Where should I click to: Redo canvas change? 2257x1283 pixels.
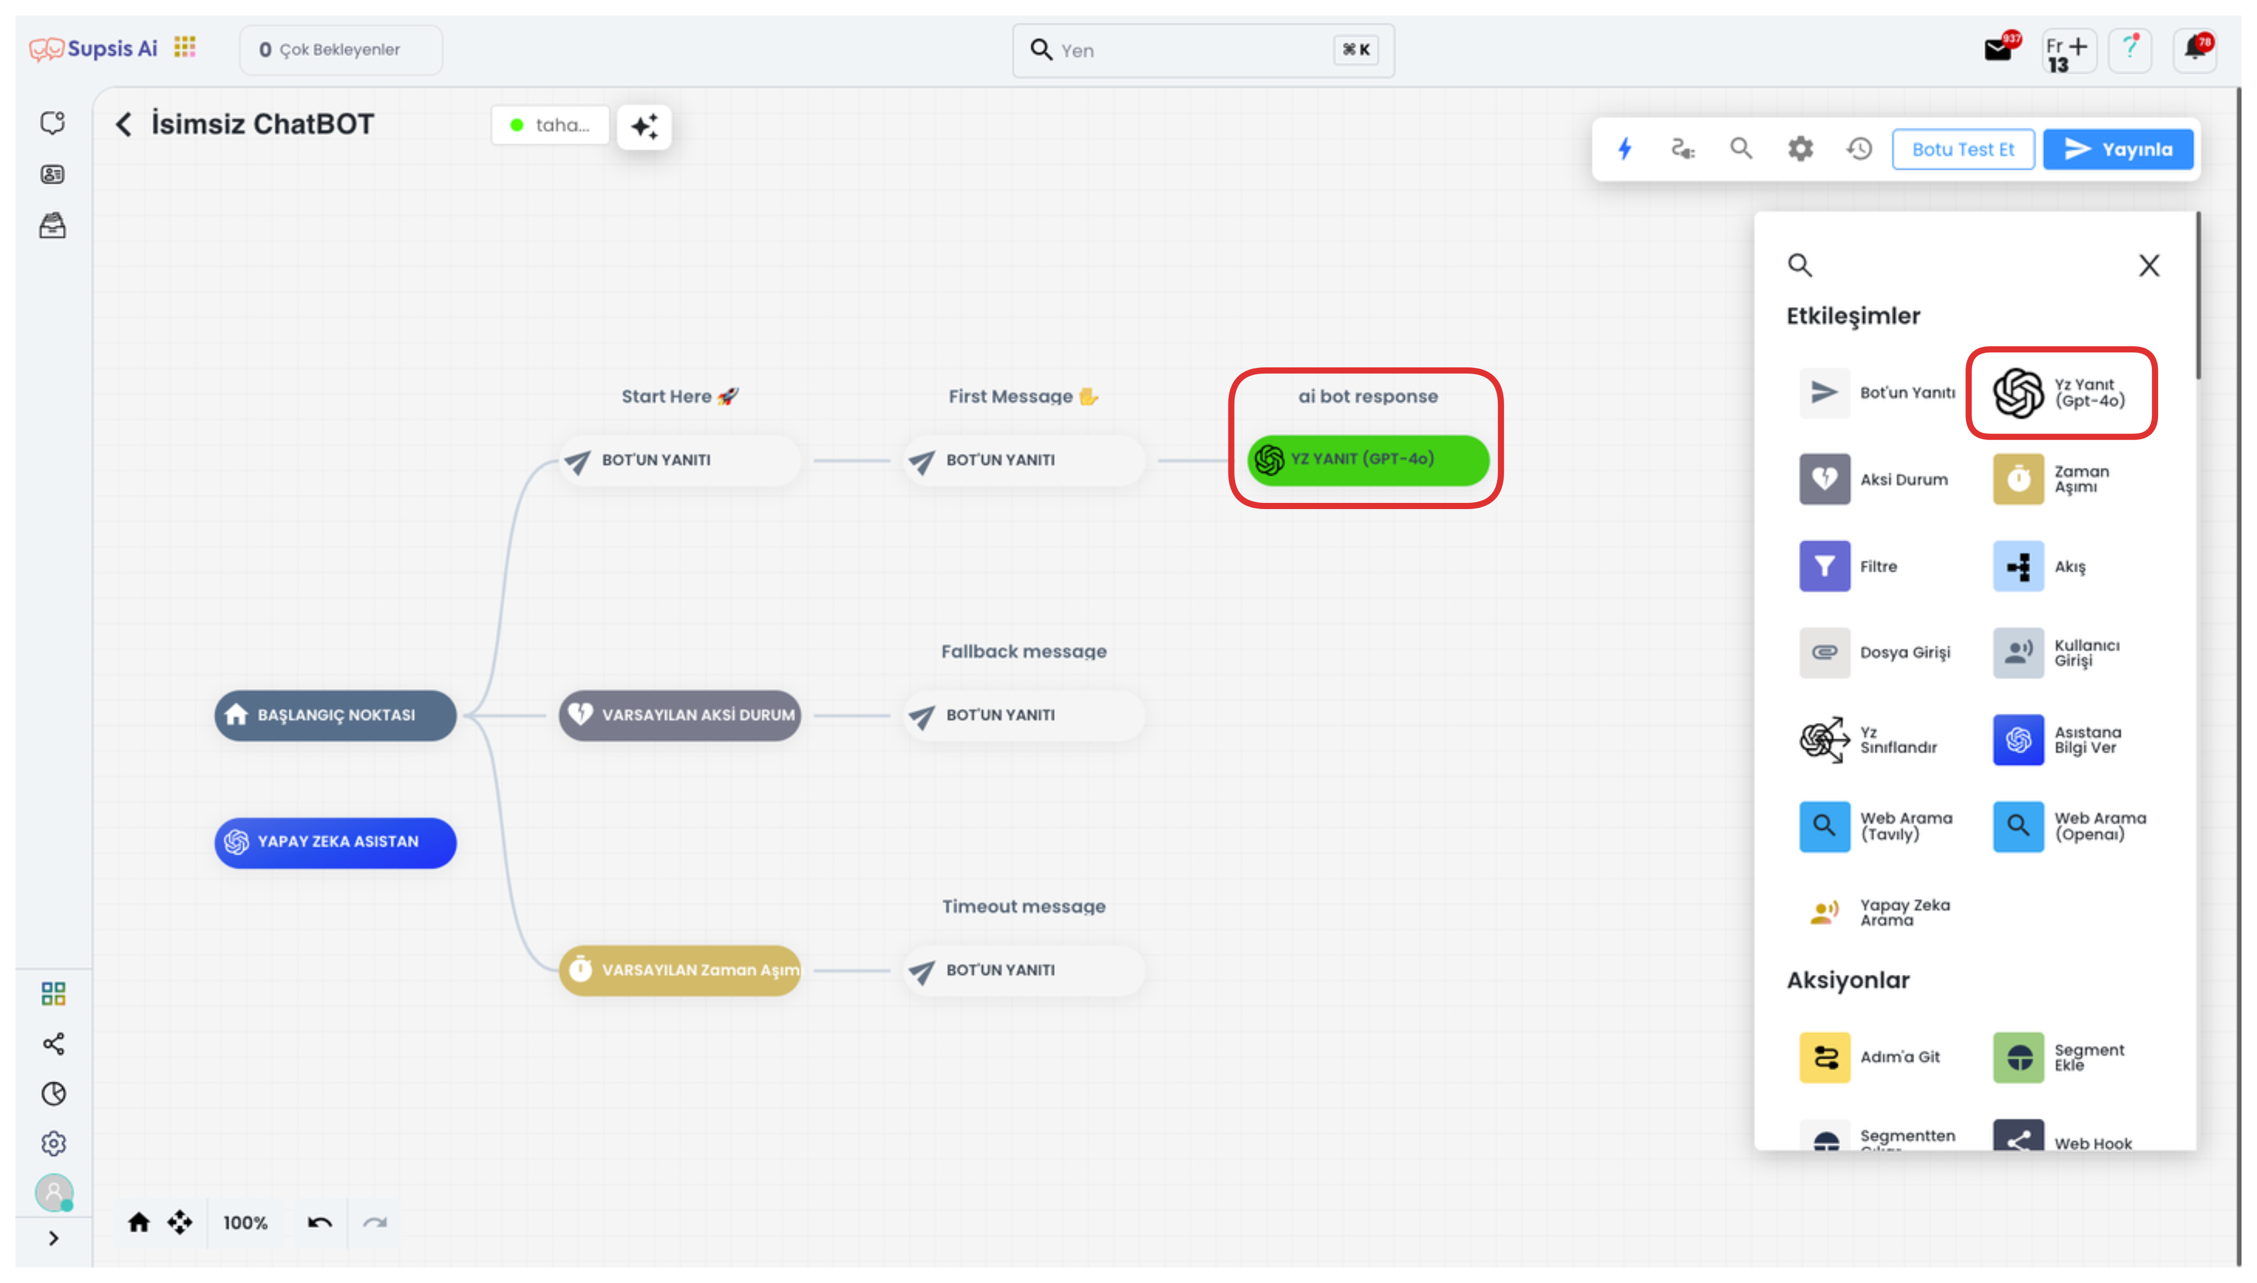tap(375, 1222)
